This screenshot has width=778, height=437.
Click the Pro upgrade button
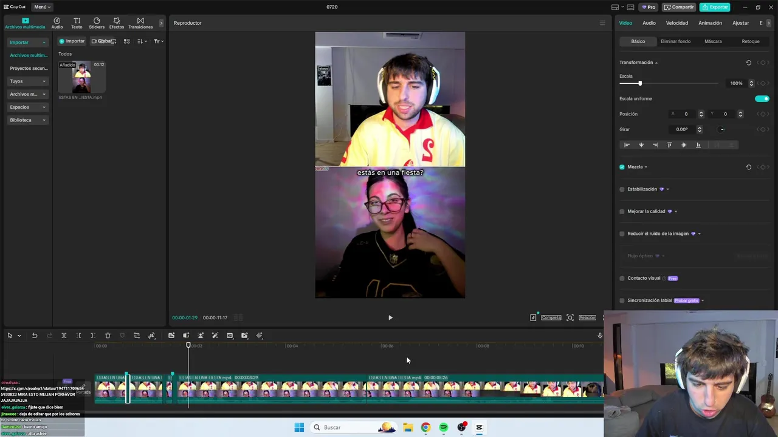[x=648, y=7]
